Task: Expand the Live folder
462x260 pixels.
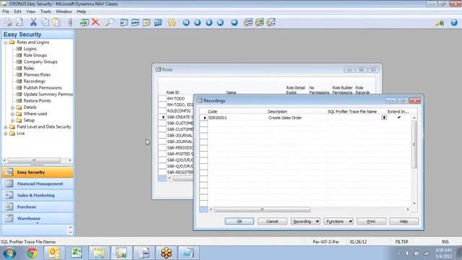Action: click(x=6, y=133)
